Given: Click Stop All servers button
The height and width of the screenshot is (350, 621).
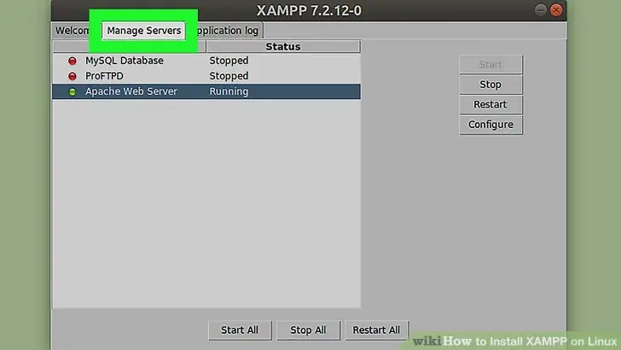Looking at the screenshot, I should [308, 330].
